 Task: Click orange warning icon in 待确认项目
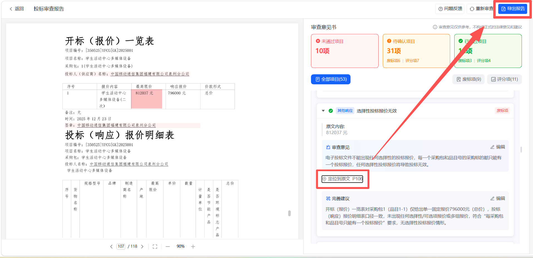[389, 41]
